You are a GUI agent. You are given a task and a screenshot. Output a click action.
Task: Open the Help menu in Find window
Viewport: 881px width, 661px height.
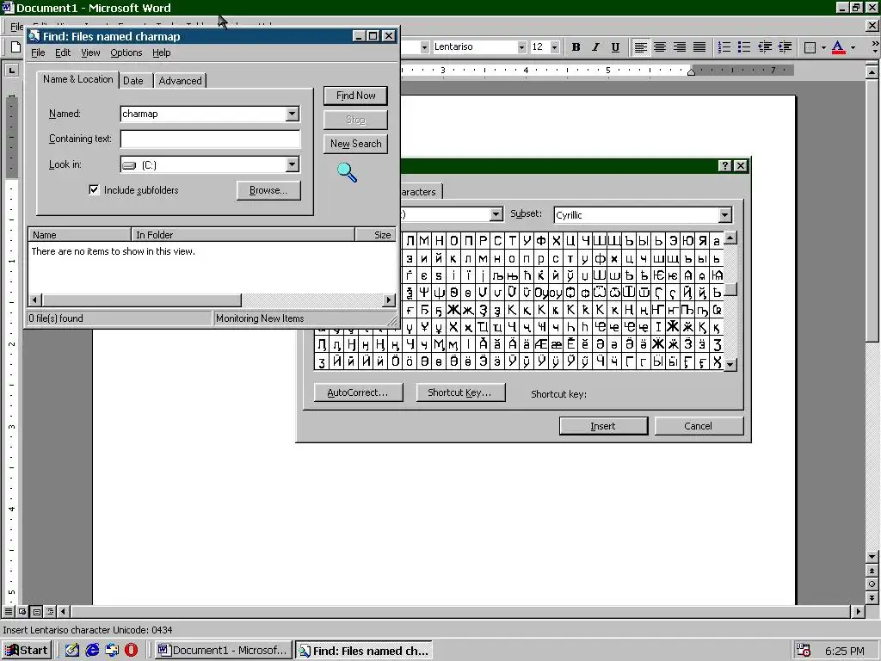[x=161, y=53]
